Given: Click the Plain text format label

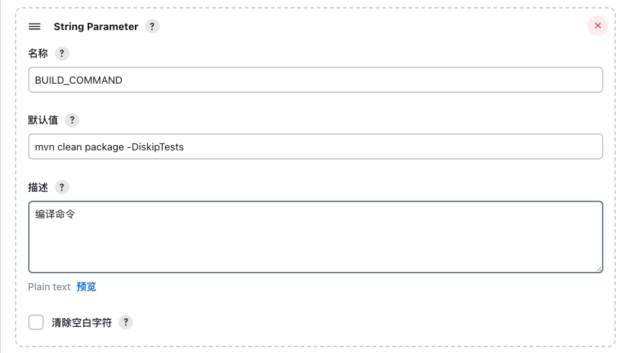Looking at the screenshot, I should (49, 287).
